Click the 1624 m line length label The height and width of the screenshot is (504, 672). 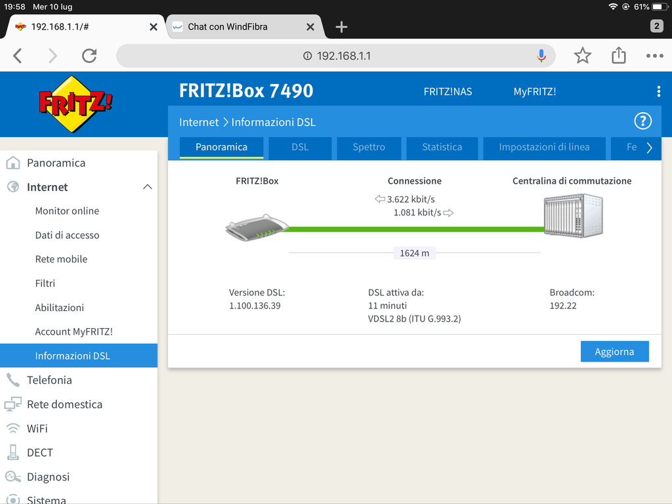point(415,253)
